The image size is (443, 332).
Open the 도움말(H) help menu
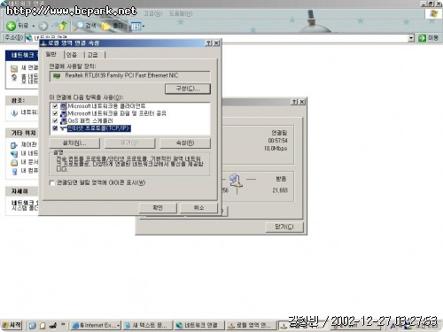pos(181,13)
